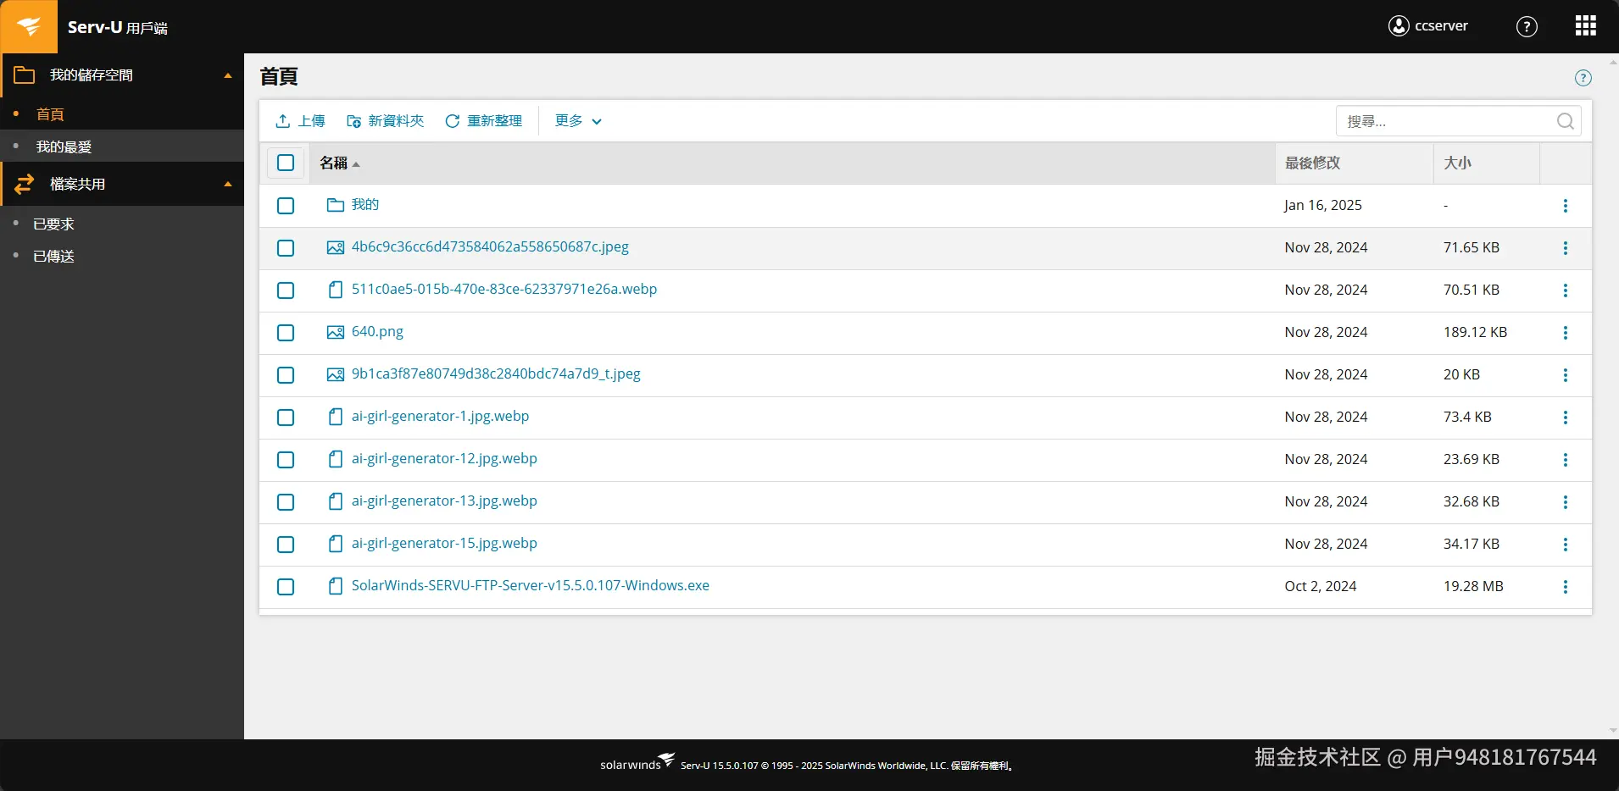Open 4b6c9c36cc6d473584062a558650687c.jpeg file link
The width and height of the screenshot is (1619, 791).
coord(490,247)
